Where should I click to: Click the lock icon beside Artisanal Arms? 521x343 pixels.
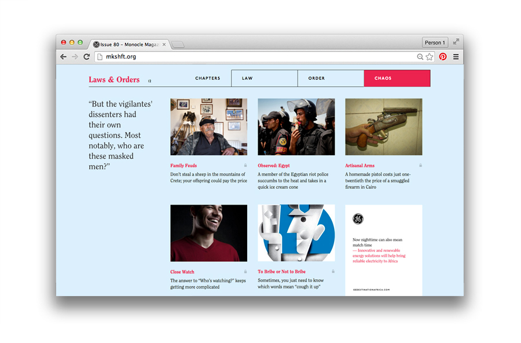point(420,165)
